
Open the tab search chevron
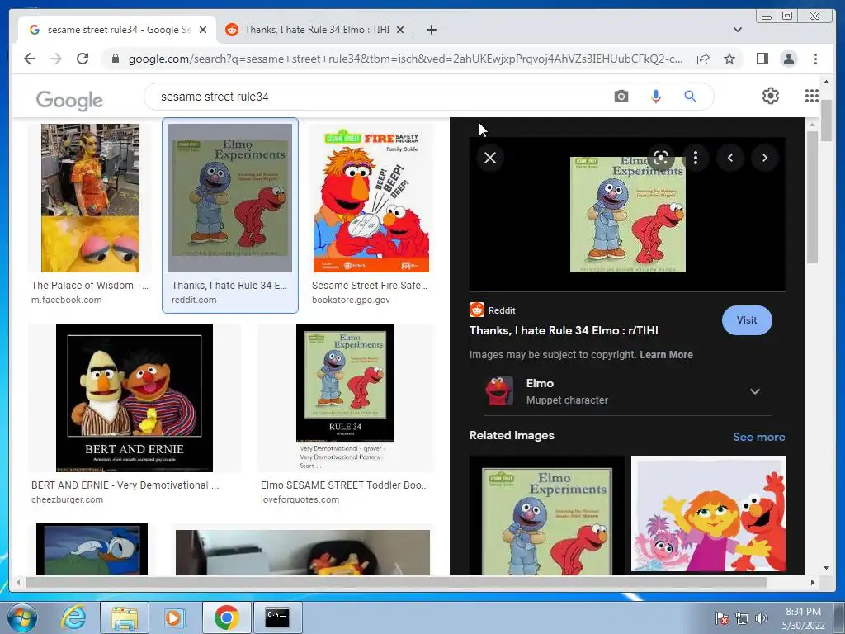tap(737, 30)
